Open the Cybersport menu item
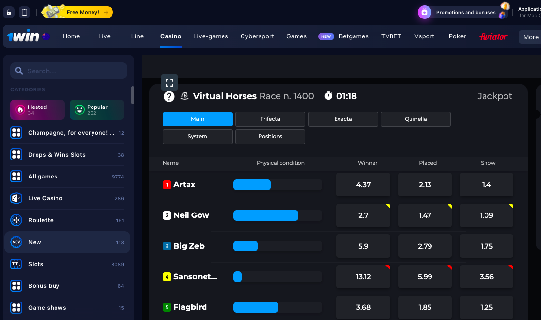The image size is (541, 320). tap(257, 36)
